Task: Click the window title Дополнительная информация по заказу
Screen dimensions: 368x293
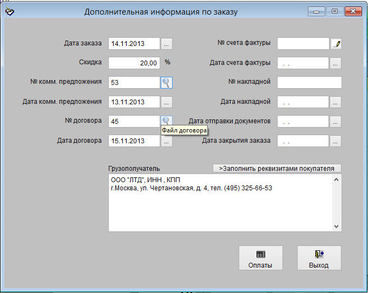Action: point(161,12)
